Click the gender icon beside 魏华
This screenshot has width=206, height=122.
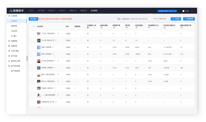pos(58,74)
